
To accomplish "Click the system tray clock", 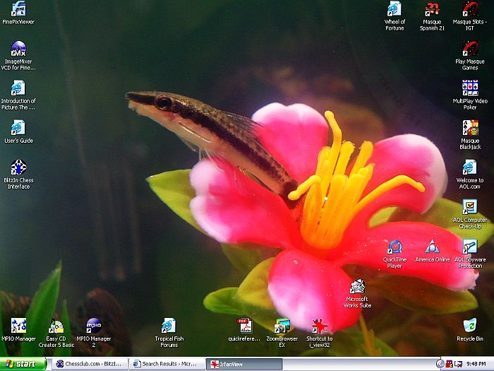I will 476,364.
